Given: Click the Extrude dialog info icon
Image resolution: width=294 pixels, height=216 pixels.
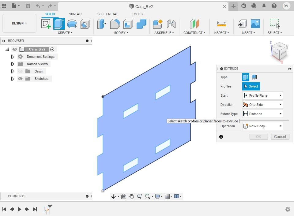Looking at the screenshot, I should click(221, 137).
